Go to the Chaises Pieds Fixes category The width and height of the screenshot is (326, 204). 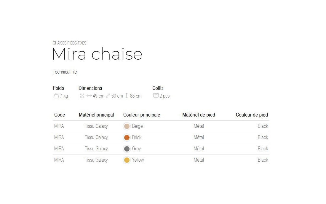point(69,43)
